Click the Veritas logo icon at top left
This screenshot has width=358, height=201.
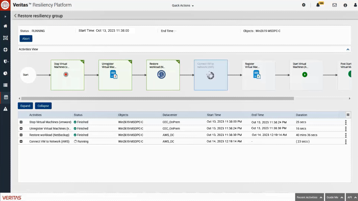5,5
